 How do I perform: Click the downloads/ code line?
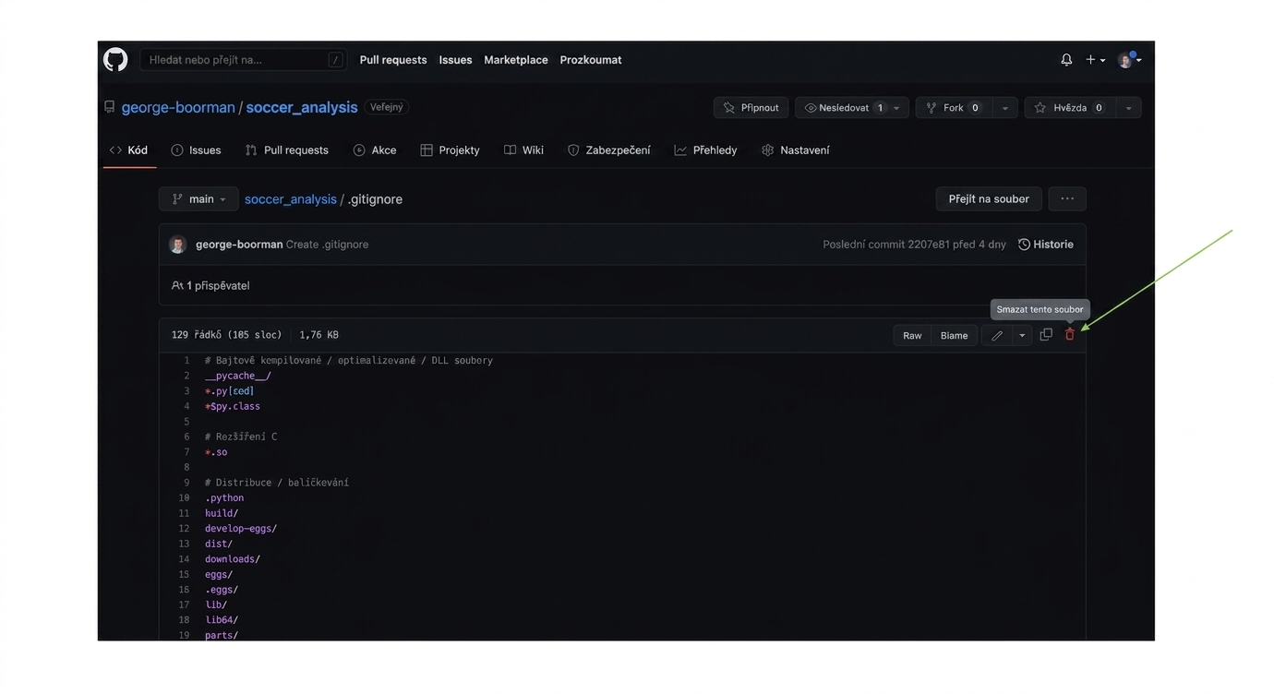(233, 559)
